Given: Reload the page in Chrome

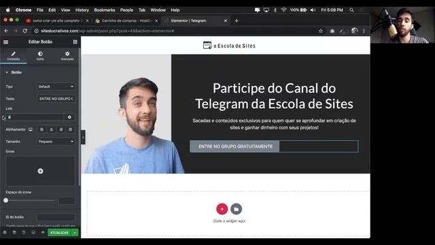Looking at the screenshot, I should [x=25, y=31].
